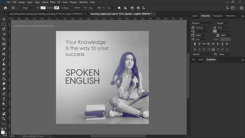This screenshot has width=245, height=138.
Task: Toggle width-height link in options bar
Action: point(99,8)
